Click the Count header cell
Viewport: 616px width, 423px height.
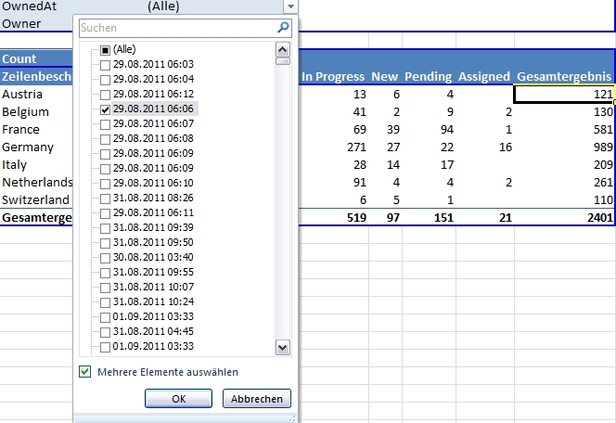tap(19, 59)
